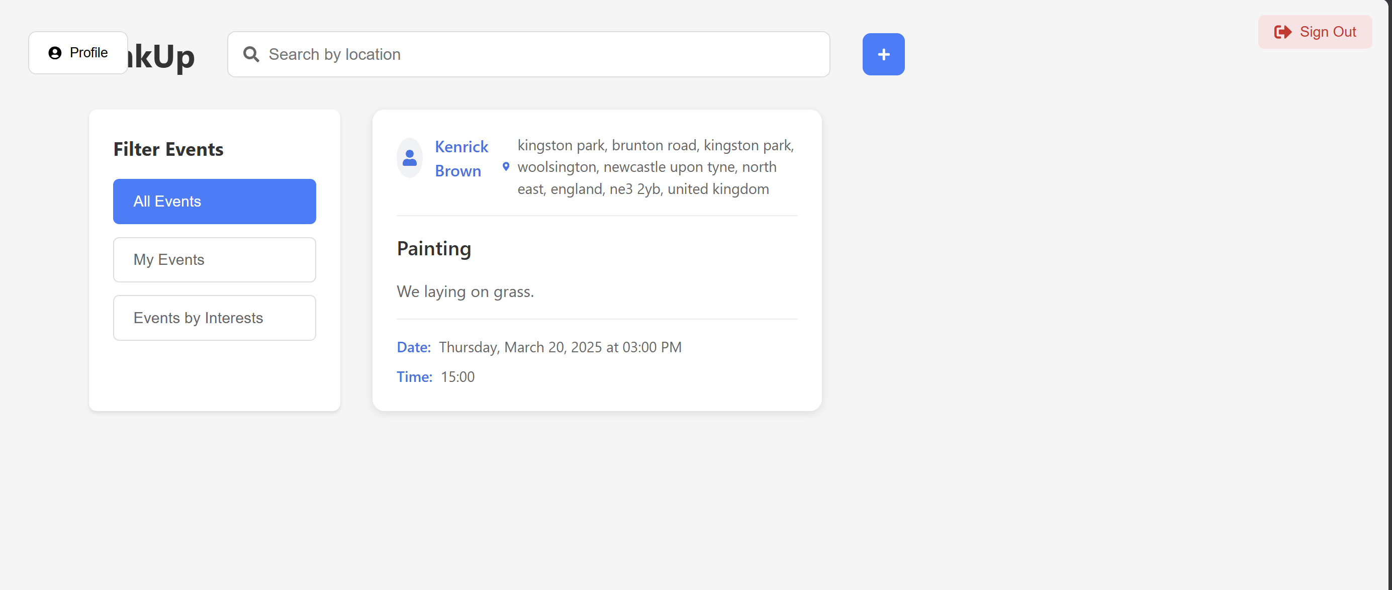Select the All Events filter

214,202
